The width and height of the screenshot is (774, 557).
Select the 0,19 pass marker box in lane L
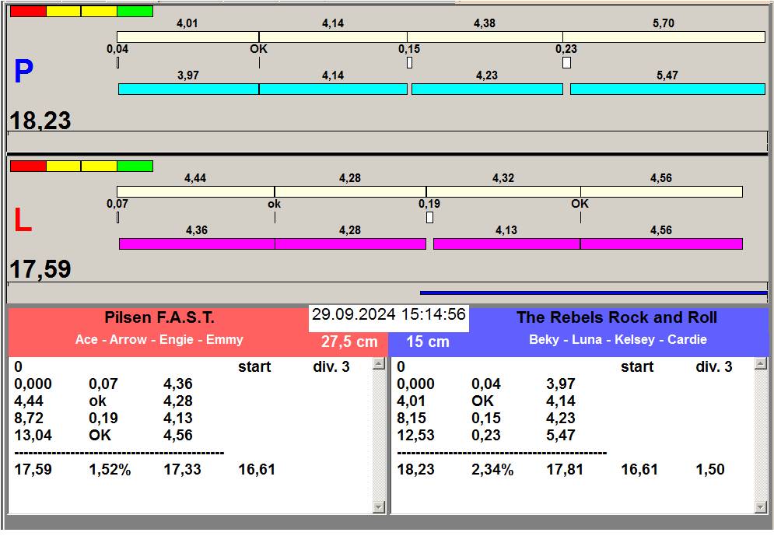click(x=429, y=217)
